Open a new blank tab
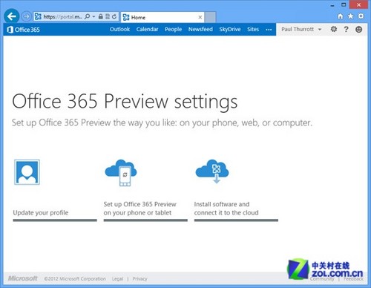The image size is (371, 288). pyautogui.click(x=211, y=17)
